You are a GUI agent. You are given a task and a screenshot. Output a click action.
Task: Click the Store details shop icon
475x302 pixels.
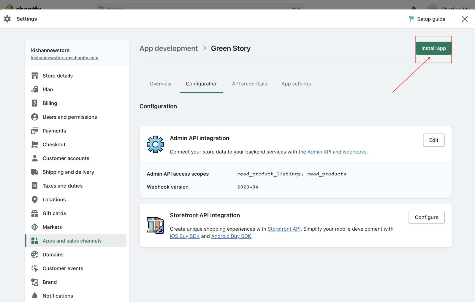(x=35, y=76)
